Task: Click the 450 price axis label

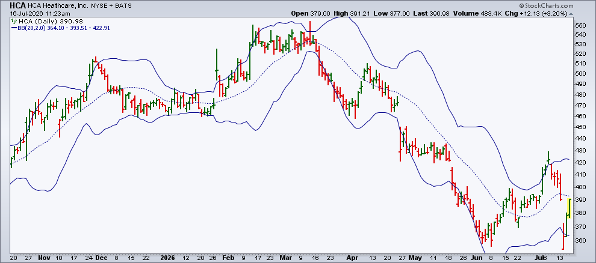Action: point(580,128)
